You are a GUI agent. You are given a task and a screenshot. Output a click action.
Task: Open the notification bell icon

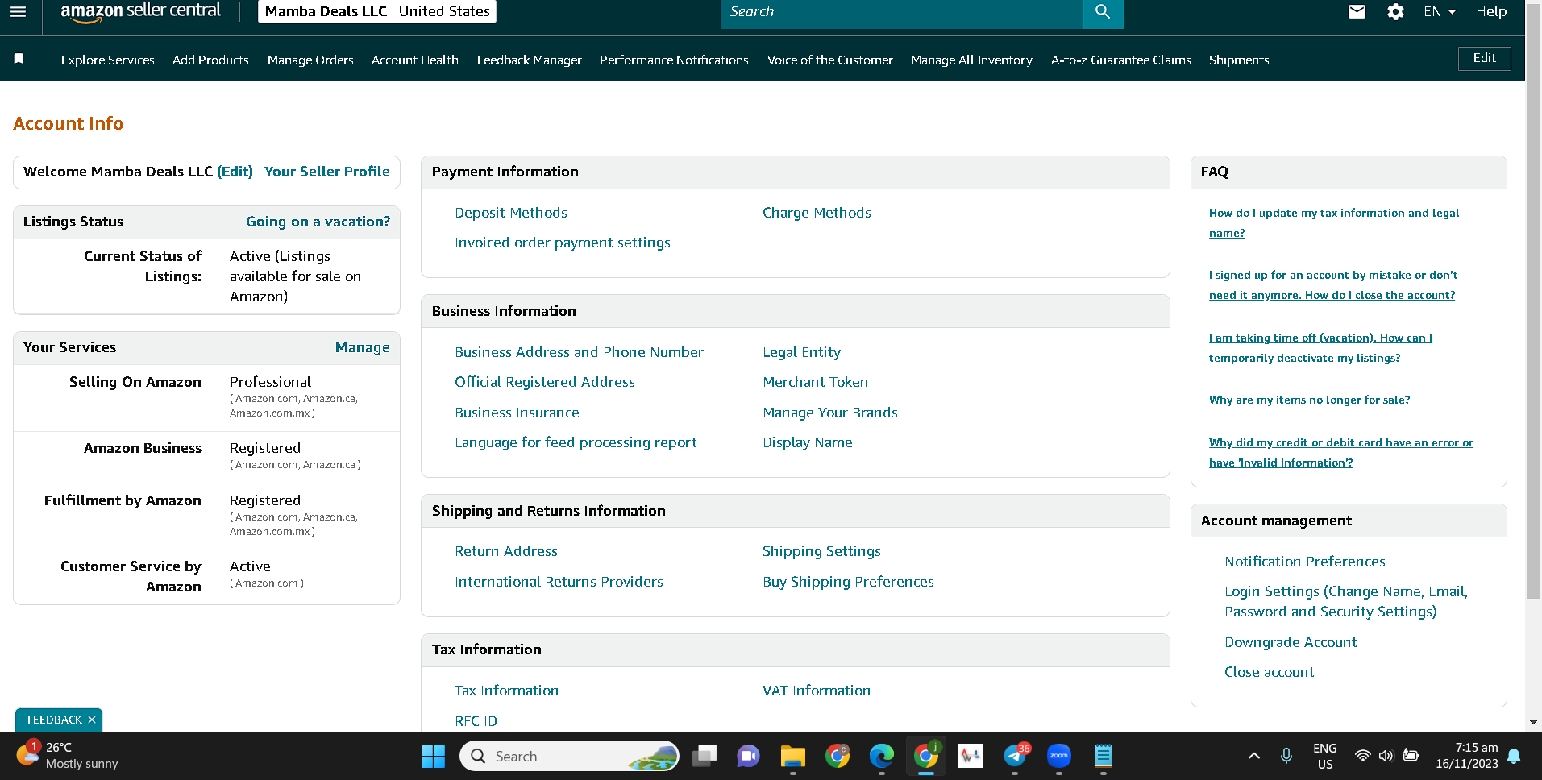(1514, 756)
